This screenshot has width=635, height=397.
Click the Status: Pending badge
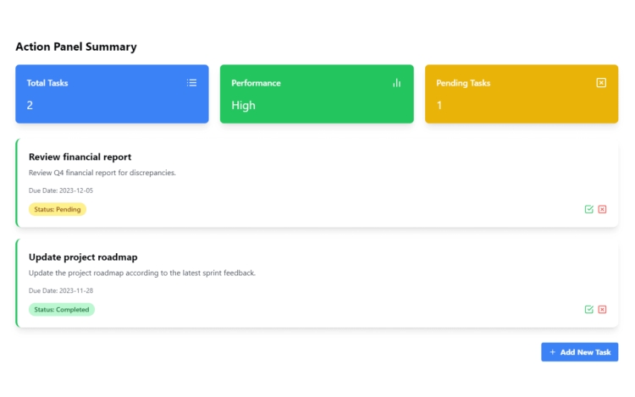click(57, 209)
